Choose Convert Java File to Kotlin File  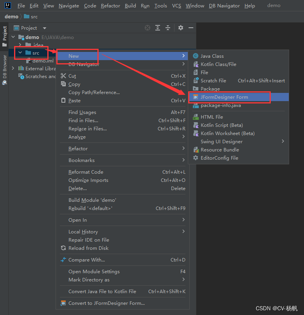pos(122,291)
